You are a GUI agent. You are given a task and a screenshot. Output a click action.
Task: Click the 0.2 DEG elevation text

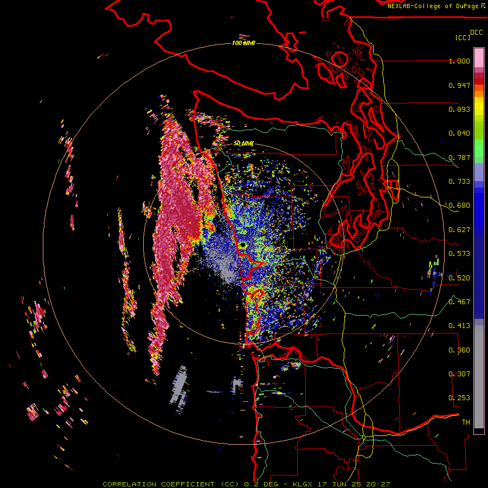pyautogui.click(x=261, y=484)
